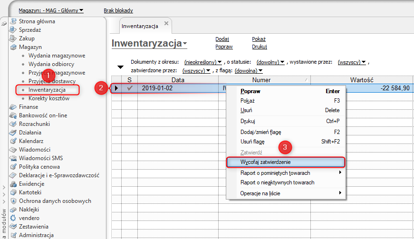Click the Zakup shopping cart icon
The width and height of the screenshot is (414, 239).
coord(13,38)
